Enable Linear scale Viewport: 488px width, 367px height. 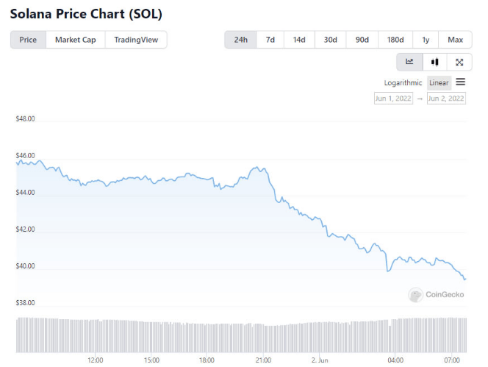(439, 83)
